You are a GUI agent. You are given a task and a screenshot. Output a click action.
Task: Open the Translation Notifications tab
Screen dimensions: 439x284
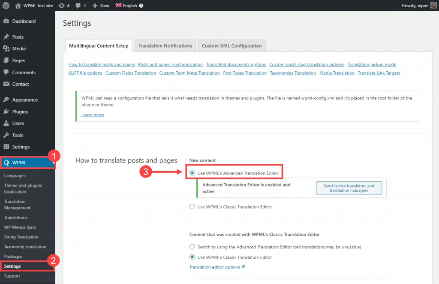coord(165,45)
